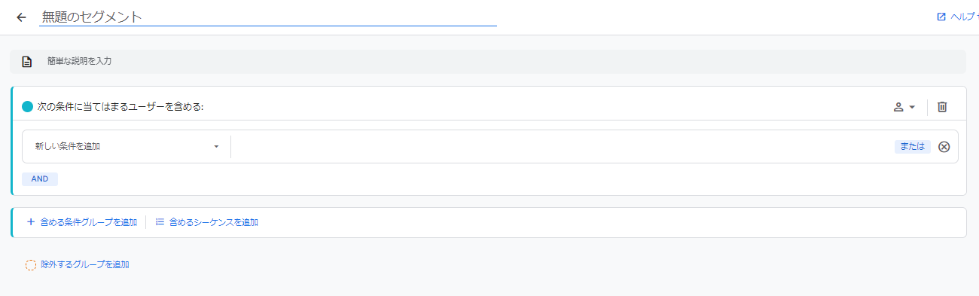Remove the condition with circled X
Viewport: 979px width, 296px height.
point(944,147)
